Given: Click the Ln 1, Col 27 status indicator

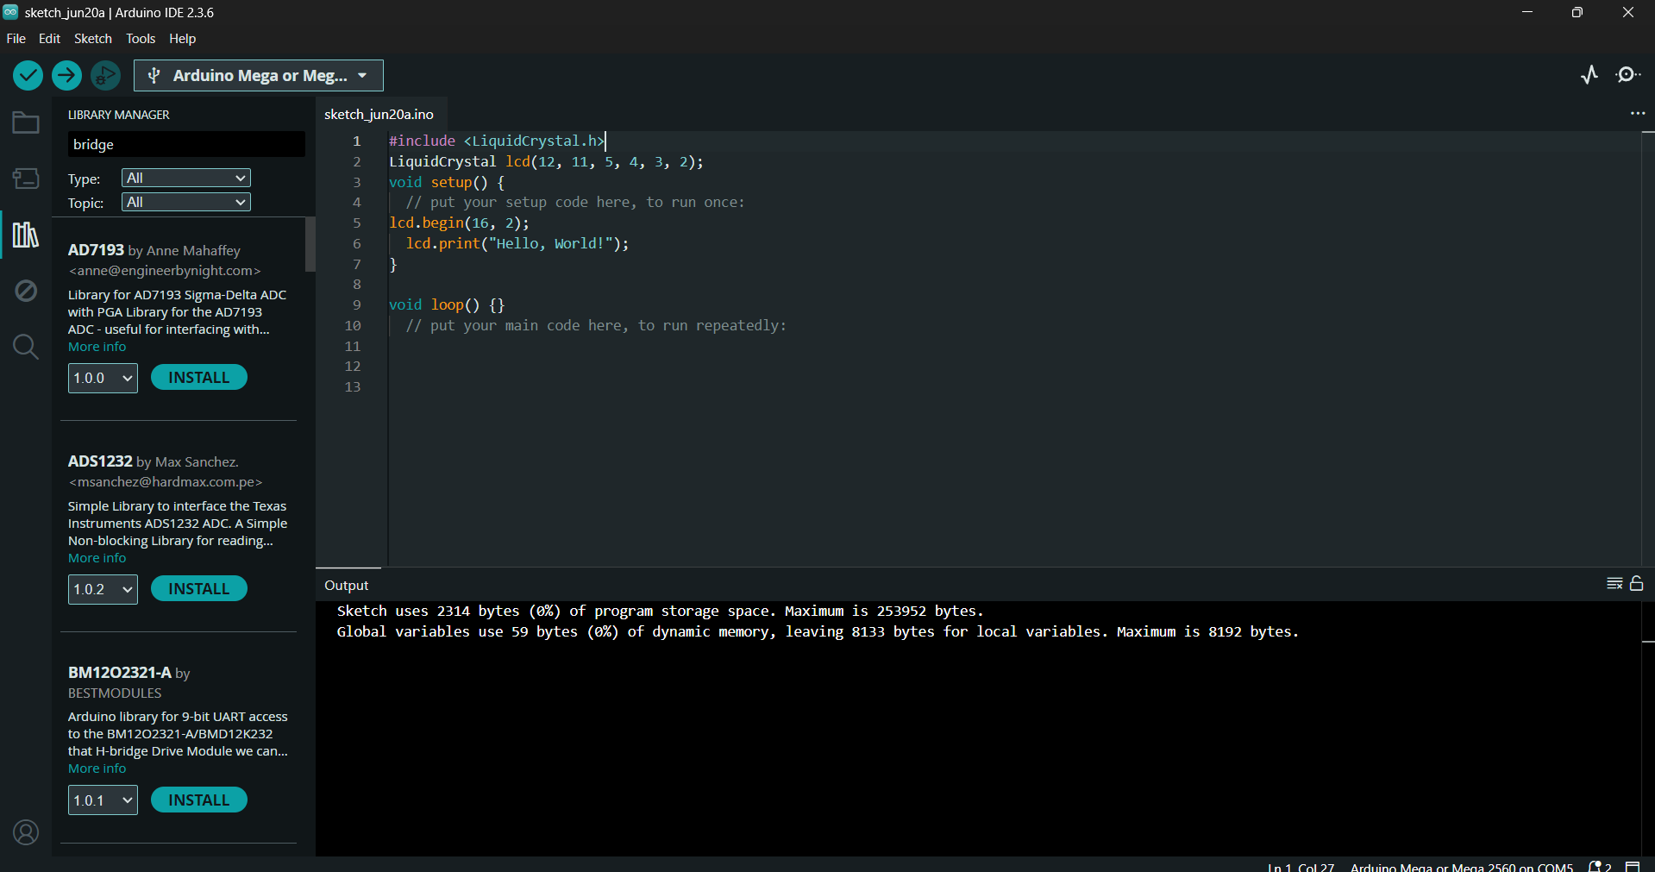Looking at the screenshot, I should 1301,867.
